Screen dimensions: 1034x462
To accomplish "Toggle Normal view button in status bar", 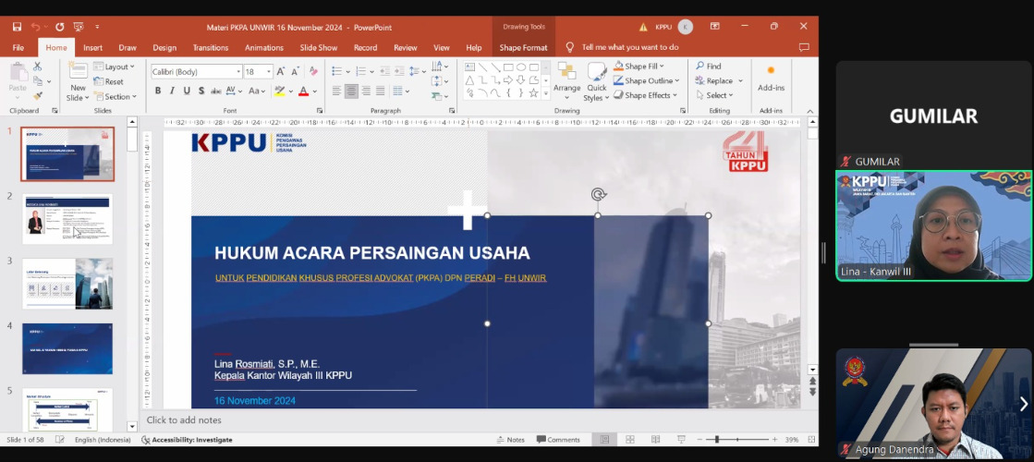I will coord(604,440).
